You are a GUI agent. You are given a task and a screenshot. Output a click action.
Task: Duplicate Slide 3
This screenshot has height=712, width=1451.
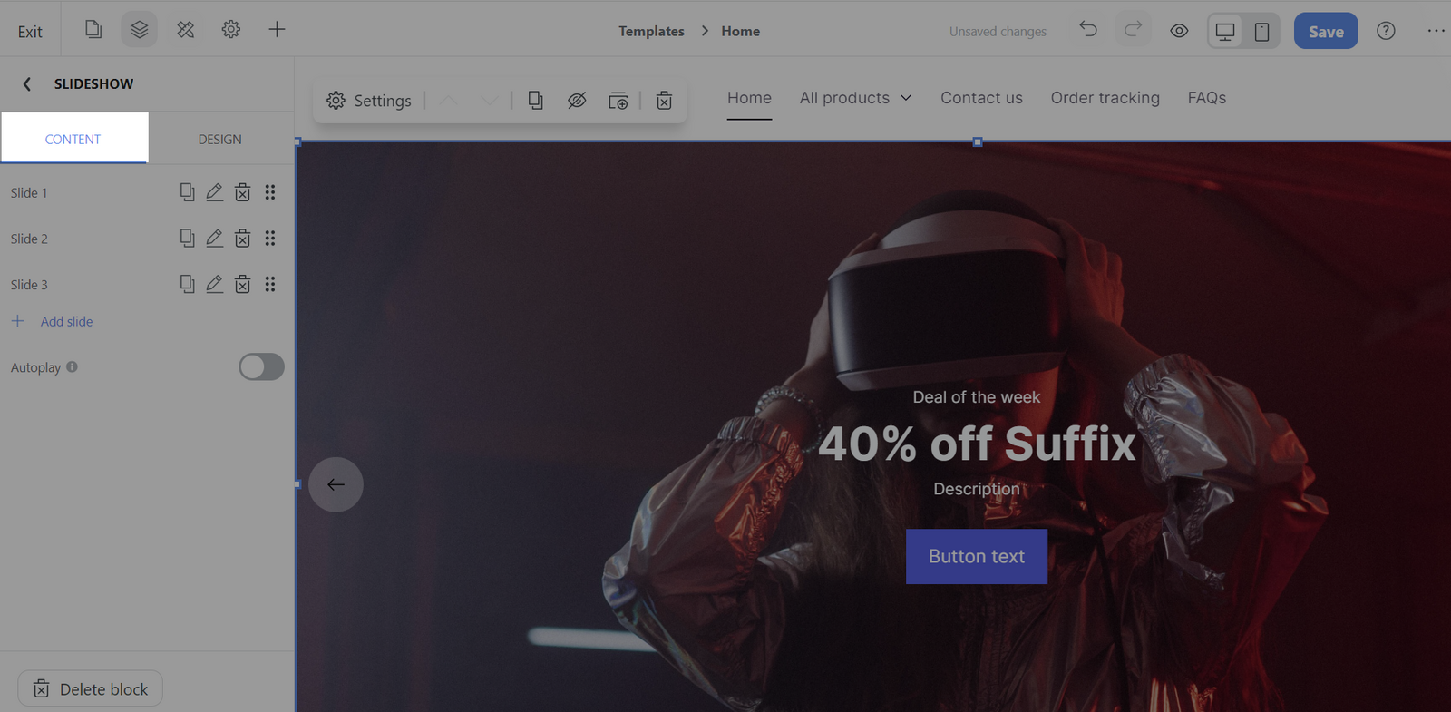point(187,284)
